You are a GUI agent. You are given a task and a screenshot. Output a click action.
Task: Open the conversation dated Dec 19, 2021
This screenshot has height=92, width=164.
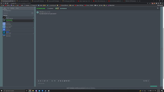(18, 24)
